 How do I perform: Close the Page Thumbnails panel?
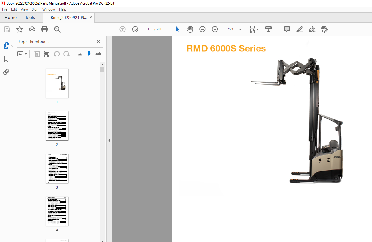98,42
